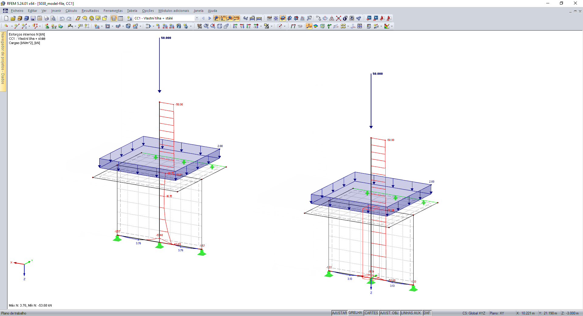Image resolution: width=583 pixels, height=316 pixels.
Task: Open the Ficheiro menu
Action: [17, 11]
